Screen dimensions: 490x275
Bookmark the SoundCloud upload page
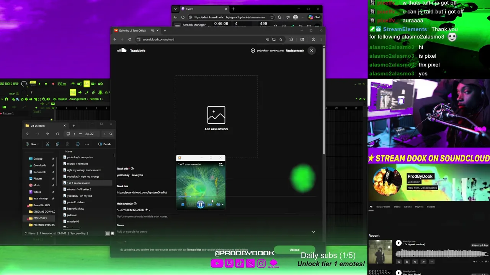tap(281, 39)
